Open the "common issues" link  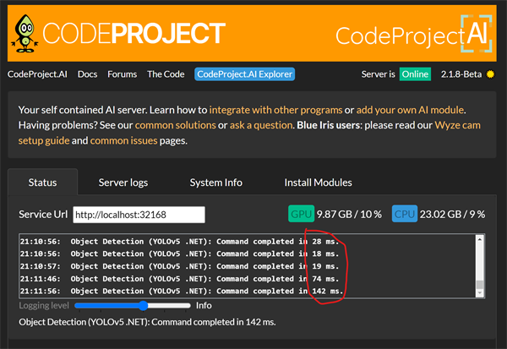click(123, 141)
